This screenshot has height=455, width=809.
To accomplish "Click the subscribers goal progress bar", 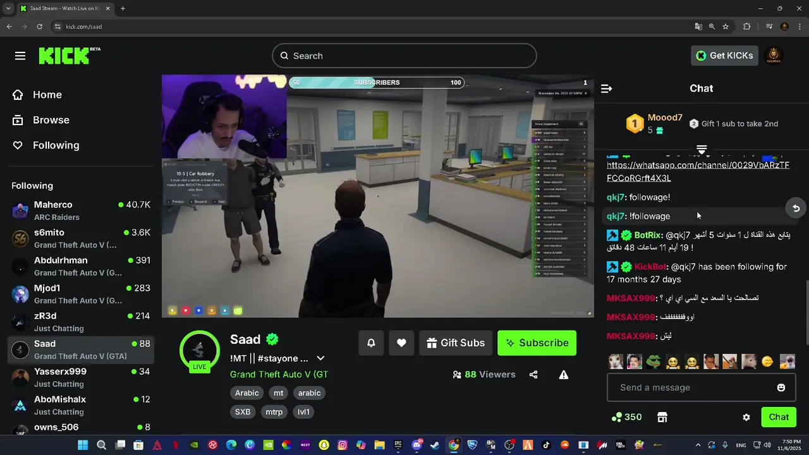I will [x=377, y=82].
